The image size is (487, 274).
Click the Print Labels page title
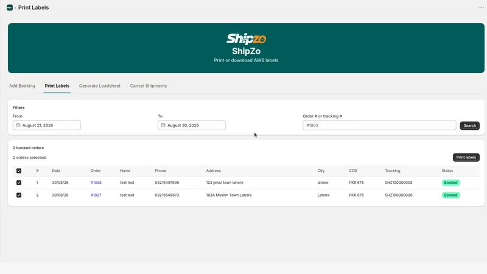(33, 7)
